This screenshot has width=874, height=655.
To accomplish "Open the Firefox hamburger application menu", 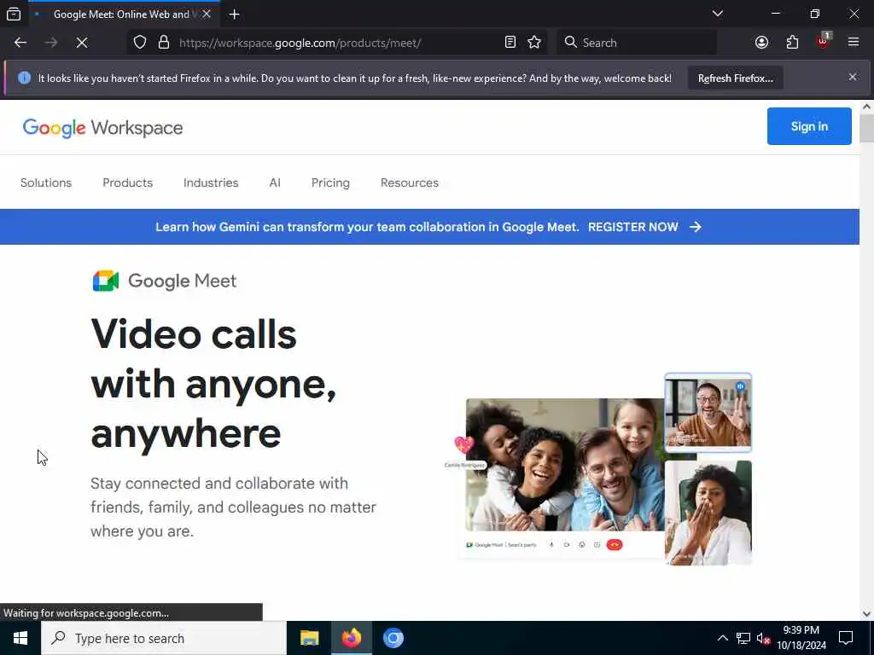I will [x=853, y=43].
